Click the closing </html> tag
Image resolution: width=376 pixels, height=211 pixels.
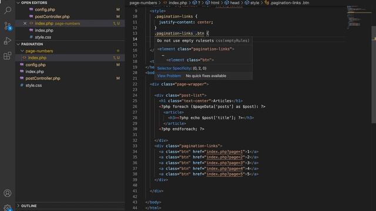coord(153,208)
